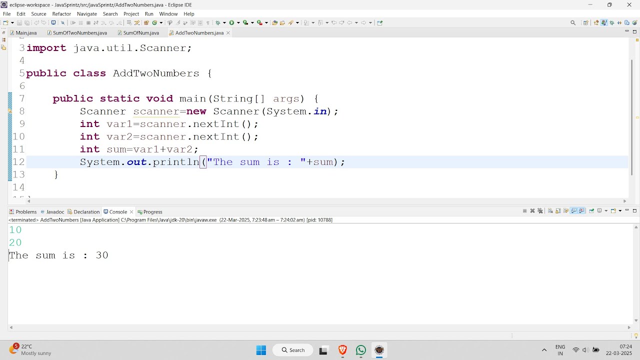The height and width of the screenshot is (360, 640).
Task: Click the Console Terminate square icon
Action: 524,211
